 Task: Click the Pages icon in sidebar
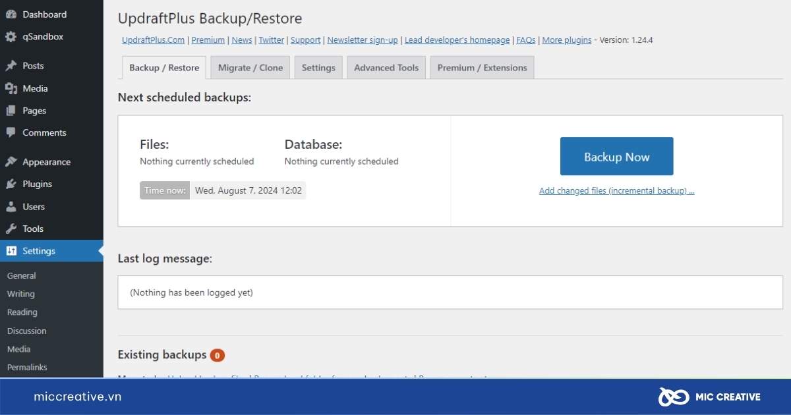point(11,111)
